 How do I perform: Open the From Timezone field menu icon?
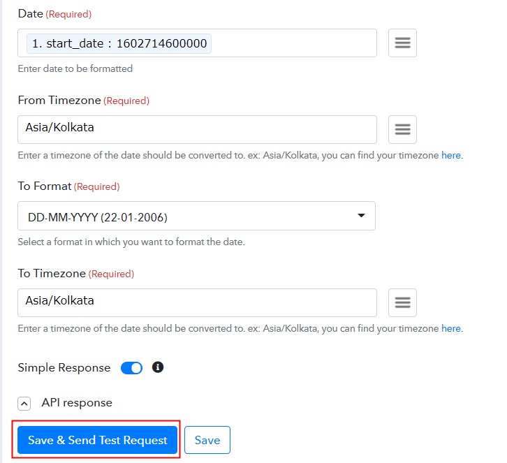coord(402,129)
